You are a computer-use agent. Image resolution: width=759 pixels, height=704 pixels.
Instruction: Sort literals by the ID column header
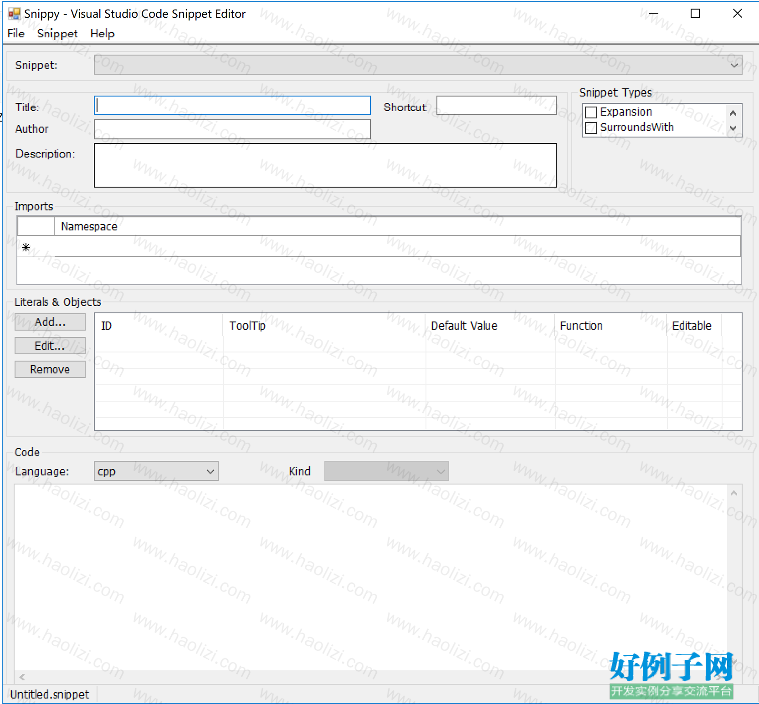click(x=159, y=326)
